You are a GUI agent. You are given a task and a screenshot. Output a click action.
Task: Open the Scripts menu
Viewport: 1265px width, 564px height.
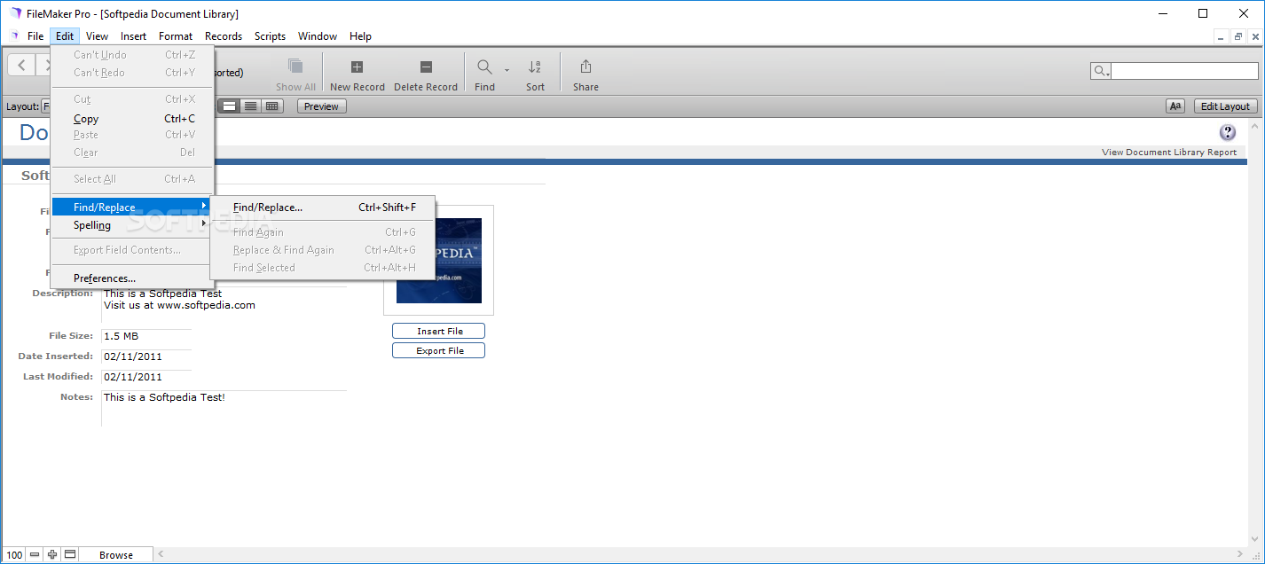point(270,36)
